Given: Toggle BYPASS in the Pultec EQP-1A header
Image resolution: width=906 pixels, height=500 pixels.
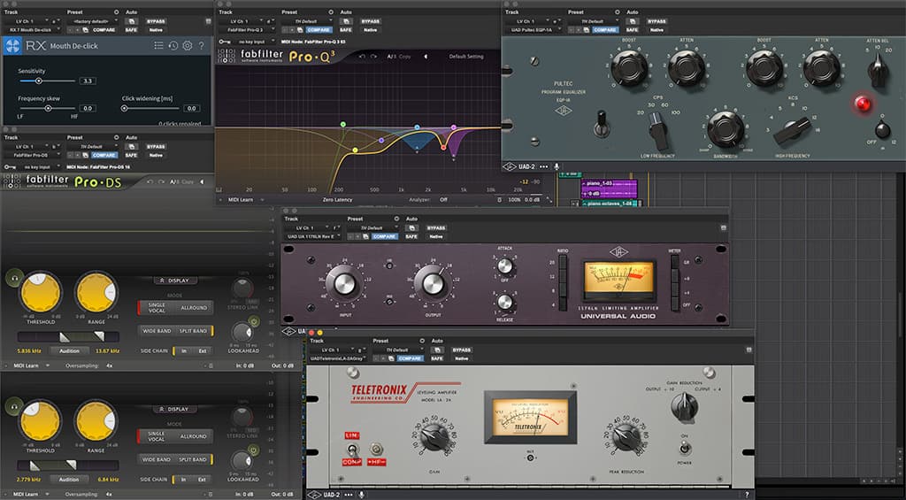Looking at the screenshot, I should pyautogui.click(x=657, y=21).
